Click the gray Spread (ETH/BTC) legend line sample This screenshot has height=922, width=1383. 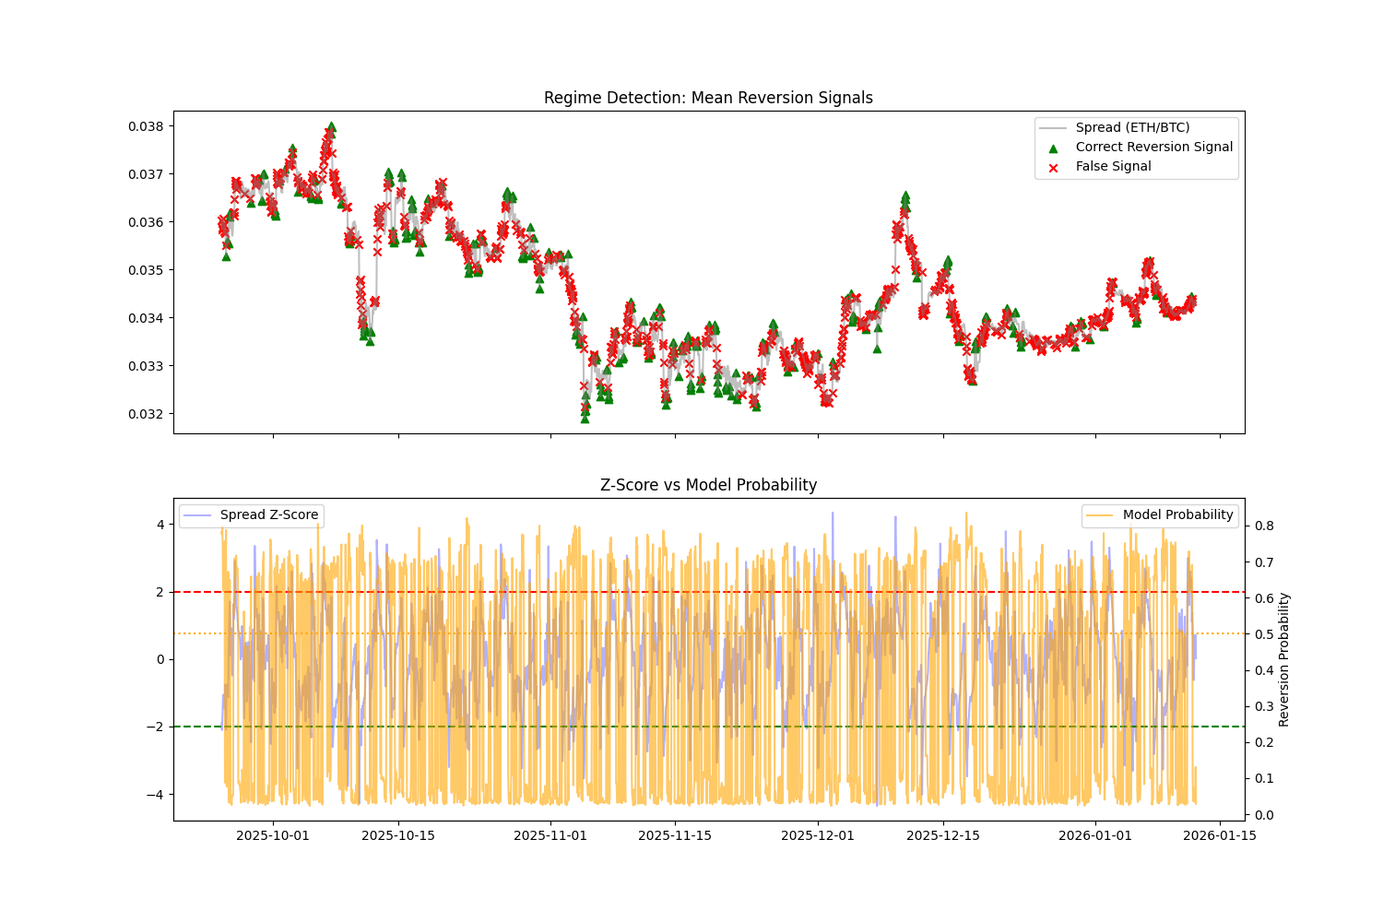(x=1053, y=128)
